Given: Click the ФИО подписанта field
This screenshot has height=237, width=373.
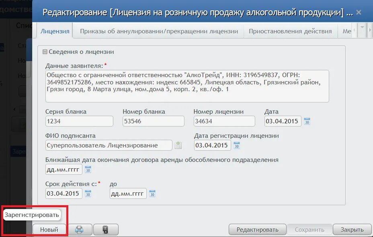Looking at the screenshot, I should (109, 145).
